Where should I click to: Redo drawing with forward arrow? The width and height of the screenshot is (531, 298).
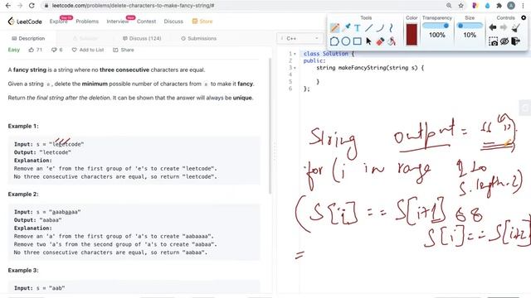point(504,27)
